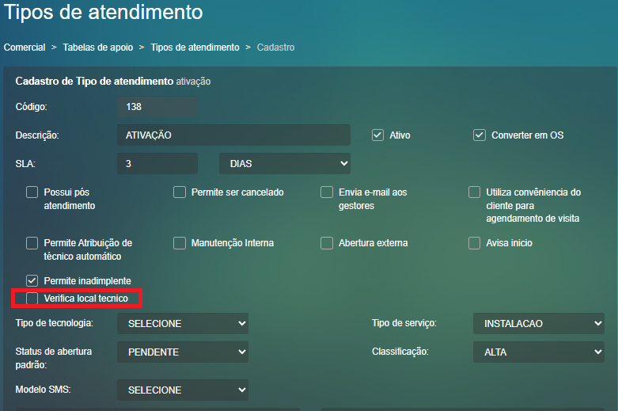Click the Descrição label
This screenshot has height=411, width=618.
tap(37, 135)
